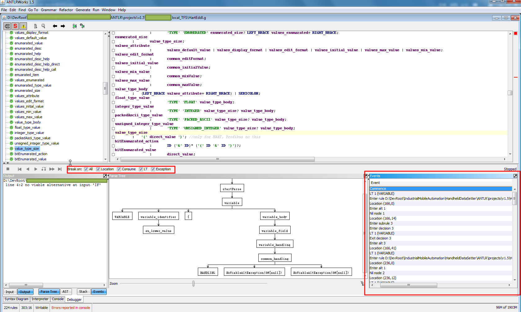The height and width of the screenshot is (312, 521).
Task: Switch to the Console tab
Action: coord(58,299)
